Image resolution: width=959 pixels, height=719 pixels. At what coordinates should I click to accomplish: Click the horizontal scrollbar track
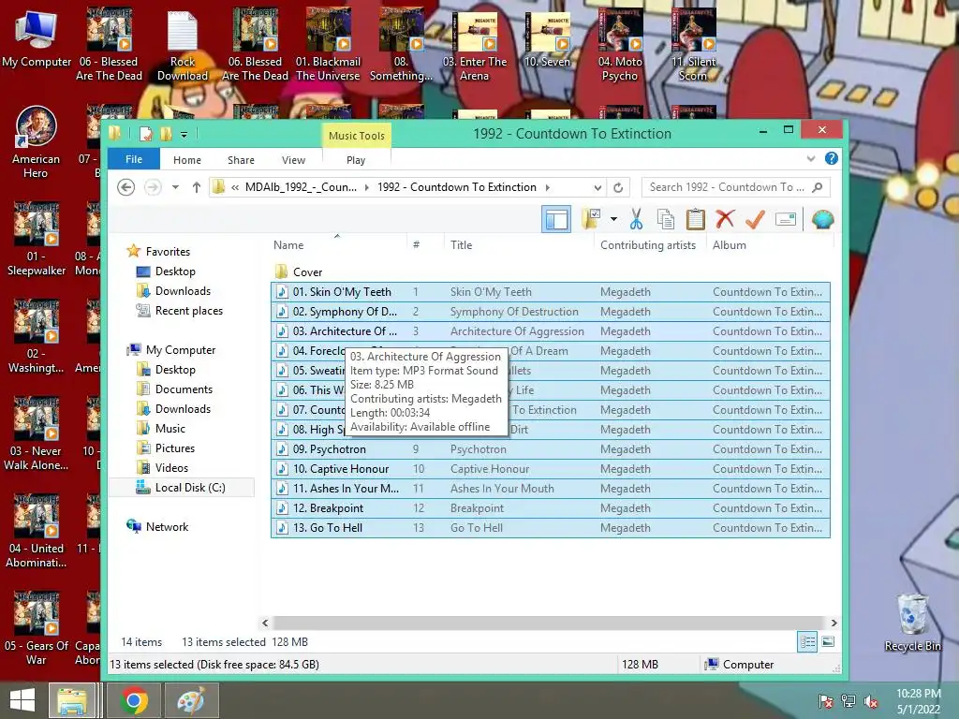549,623
